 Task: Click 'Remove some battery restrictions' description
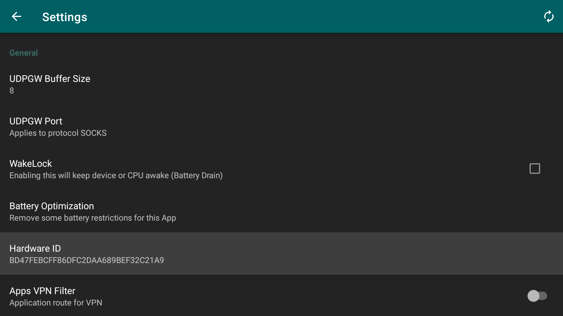[x=92, y=218]
